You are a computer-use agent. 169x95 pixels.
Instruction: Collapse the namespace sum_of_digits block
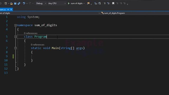15,25
